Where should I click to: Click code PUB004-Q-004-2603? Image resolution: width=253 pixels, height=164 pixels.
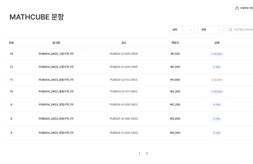124,133
